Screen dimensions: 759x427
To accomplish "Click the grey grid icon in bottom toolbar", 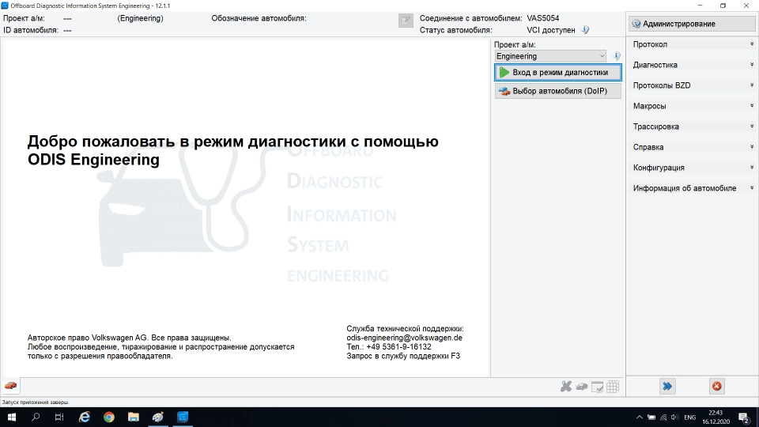I will (613, 387).
